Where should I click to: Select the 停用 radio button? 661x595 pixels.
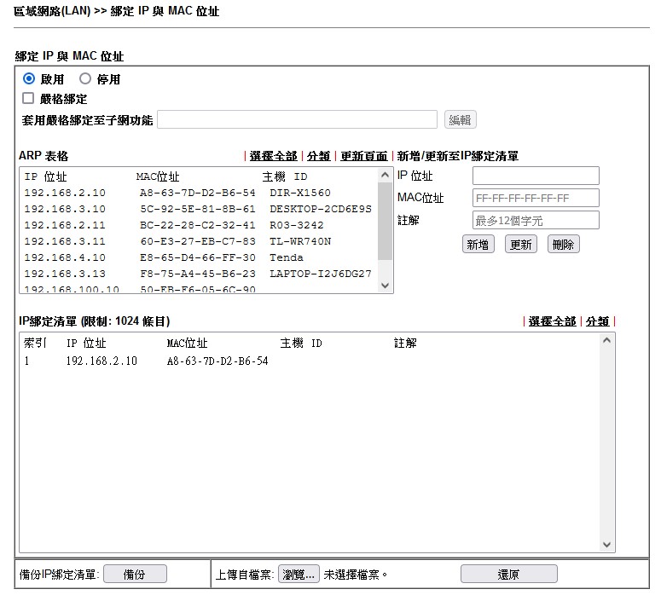pyautogui.click(x=85, y=79)
